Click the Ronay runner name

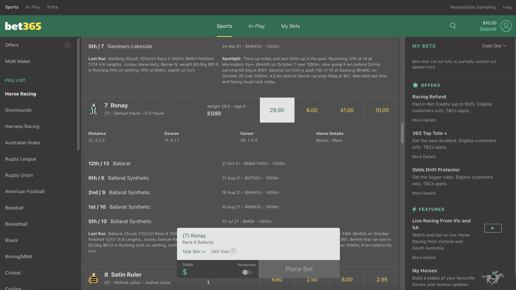tap(119, 105)
